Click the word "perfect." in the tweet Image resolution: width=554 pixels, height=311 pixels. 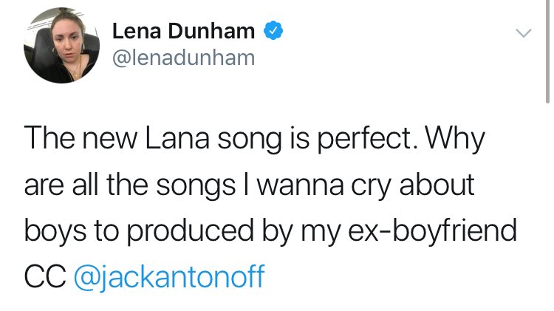coord(375,141)
